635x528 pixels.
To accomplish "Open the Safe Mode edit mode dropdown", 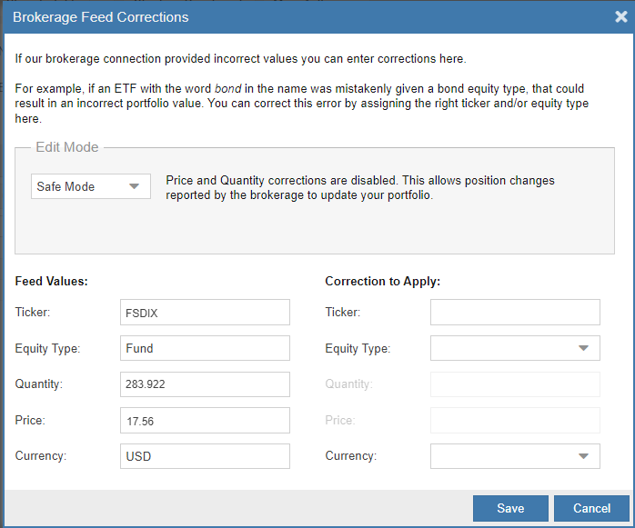I will point(91,186).
